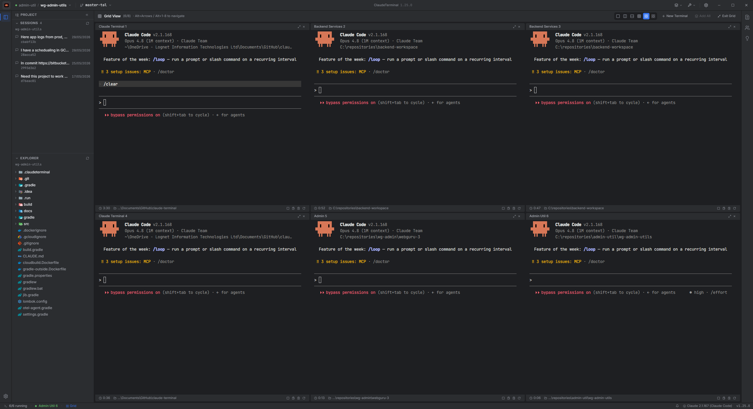Open the bottom-left sidebar settings gear
Image resolution: width=753 pixels, height=409 pixels.
tap(6, 396)
